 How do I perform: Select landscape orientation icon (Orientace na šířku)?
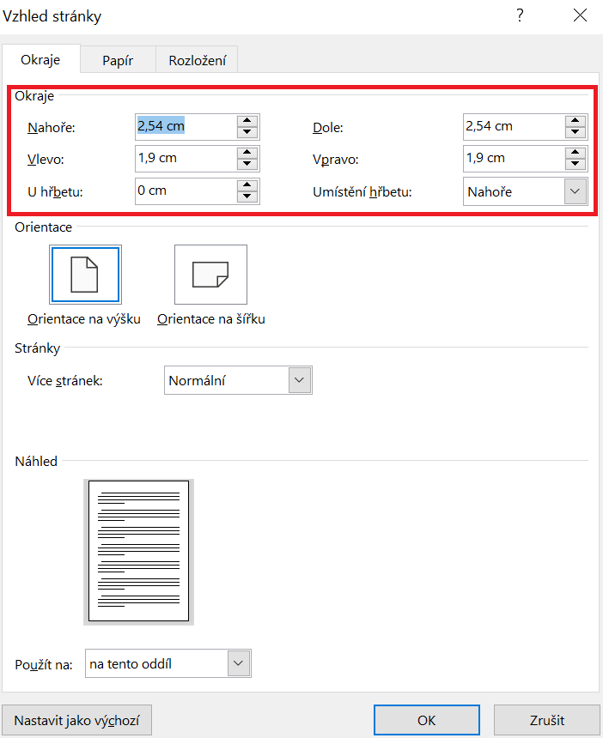coord(210,275)
